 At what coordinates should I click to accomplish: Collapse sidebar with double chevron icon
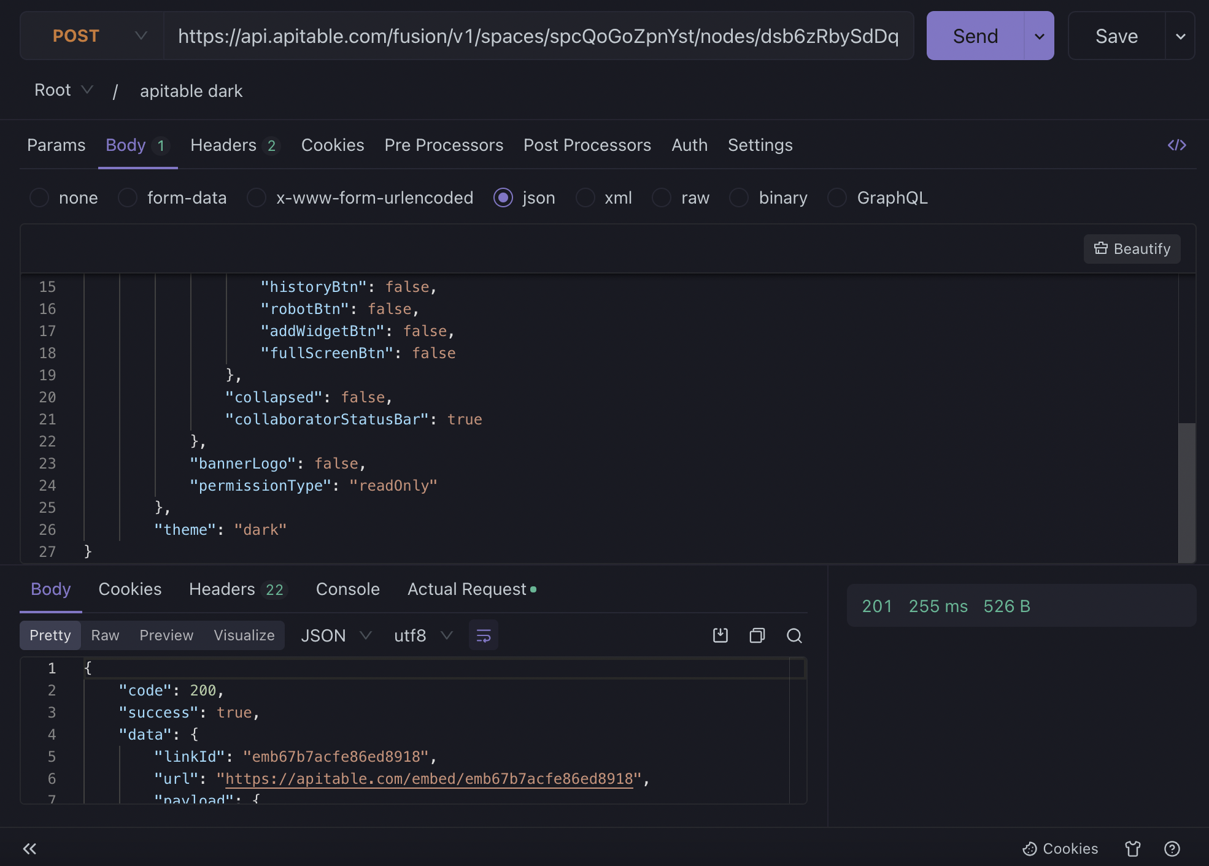click(x=29, y=849)
